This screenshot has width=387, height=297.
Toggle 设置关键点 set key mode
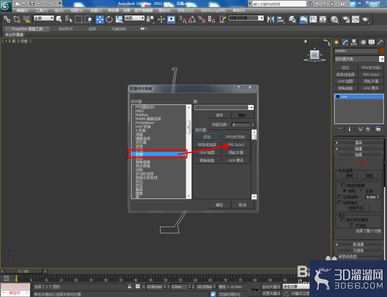point(271,293)
